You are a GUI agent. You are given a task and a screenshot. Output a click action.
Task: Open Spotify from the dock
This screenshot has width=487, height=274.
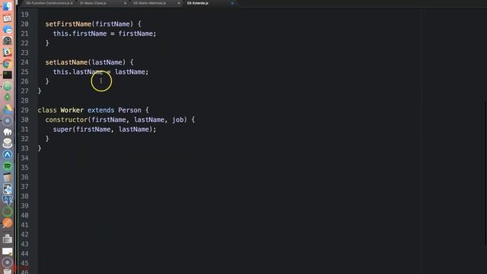pos(7,166)
